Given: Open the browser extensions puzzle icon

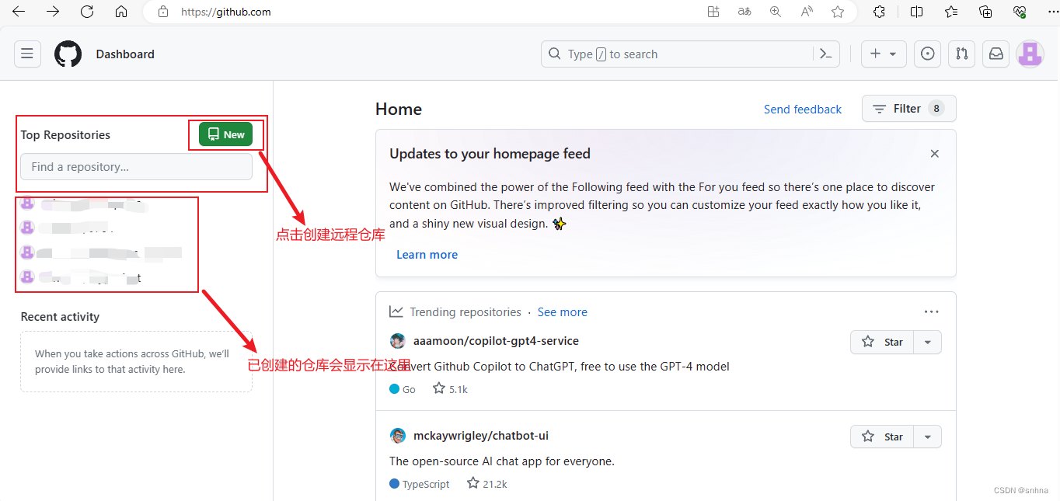Looking at the screenshot, I should tap(880, 12).
